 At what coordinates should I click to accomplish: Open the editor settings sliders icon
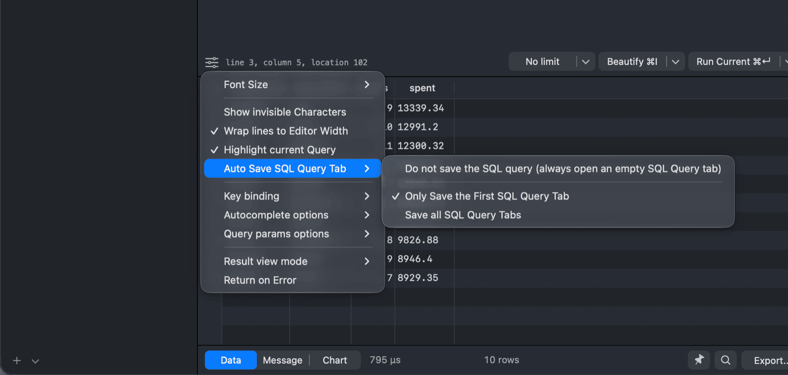point(212,62)
